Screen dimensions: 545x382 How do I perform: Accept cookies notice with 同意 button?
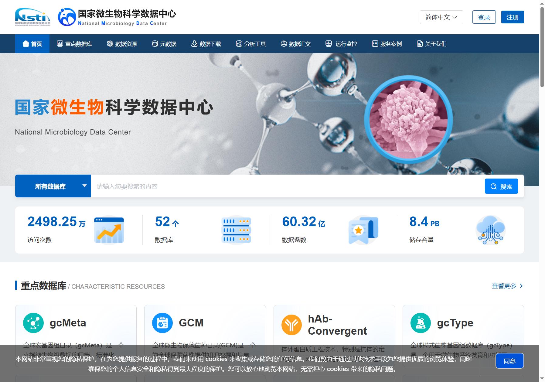510,361
